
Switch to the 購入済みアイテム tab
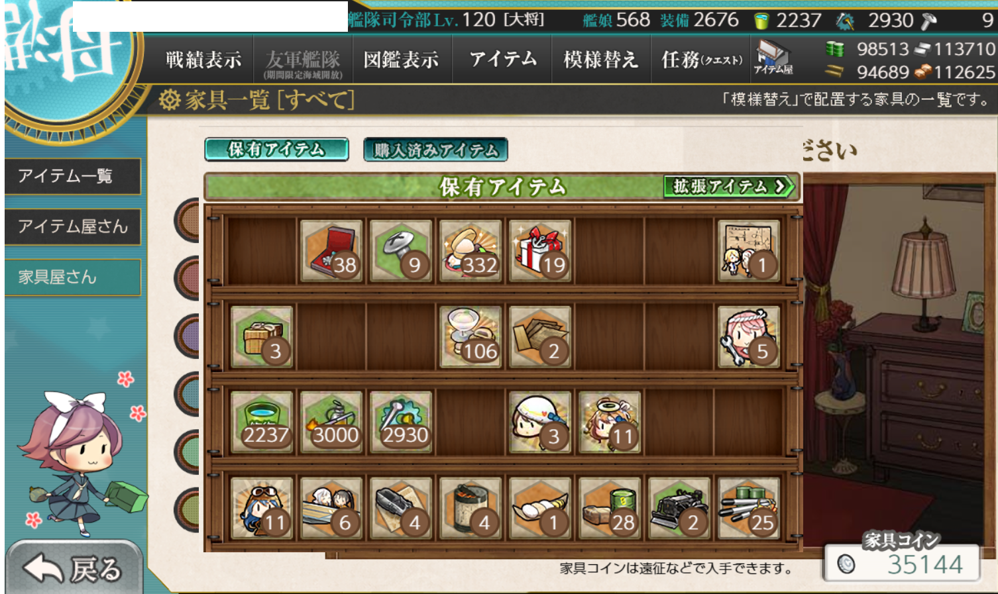pyautogui.click(x=435, y=150)
